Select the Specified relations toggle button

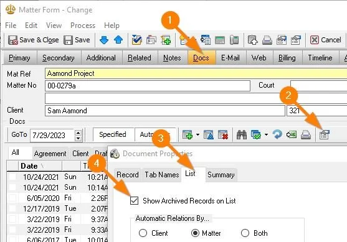[x=113, y=134]
